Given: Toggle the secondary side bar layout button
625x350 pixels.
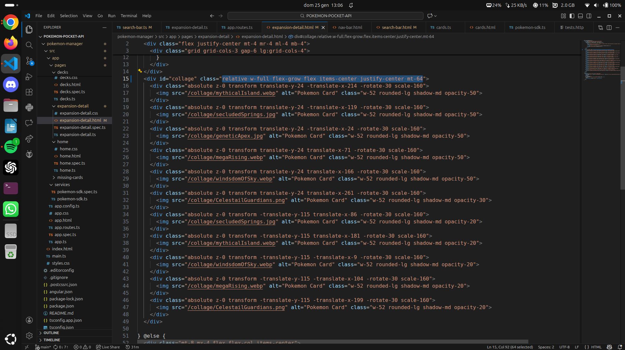Looking at the screenshot, I should [x=589, y=16].
